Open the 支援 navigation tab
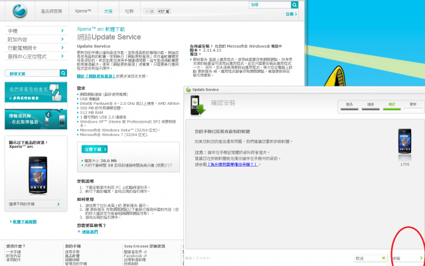425x266 pixels. (x=108, y=11)
